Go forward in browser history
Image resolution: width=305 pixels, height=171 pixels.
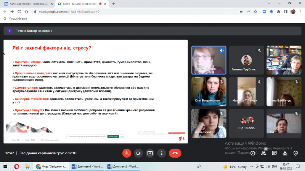tap(12, 12)
